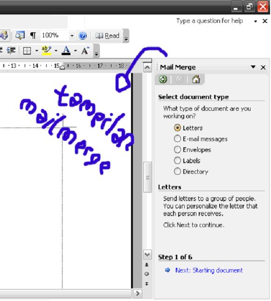The image size is (271, 301).
Task: Click Select document type heading
Action: (194, 97)
